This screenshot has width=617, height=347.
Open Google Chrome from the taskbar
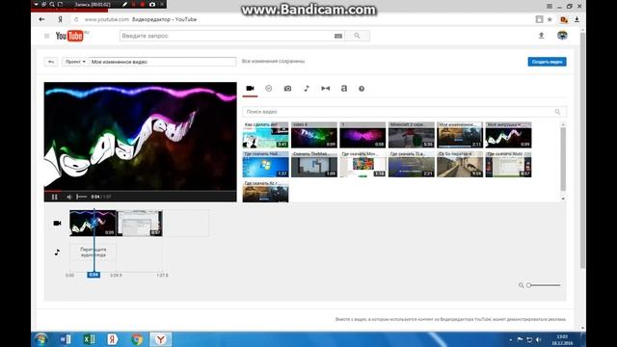pos(137,339)
